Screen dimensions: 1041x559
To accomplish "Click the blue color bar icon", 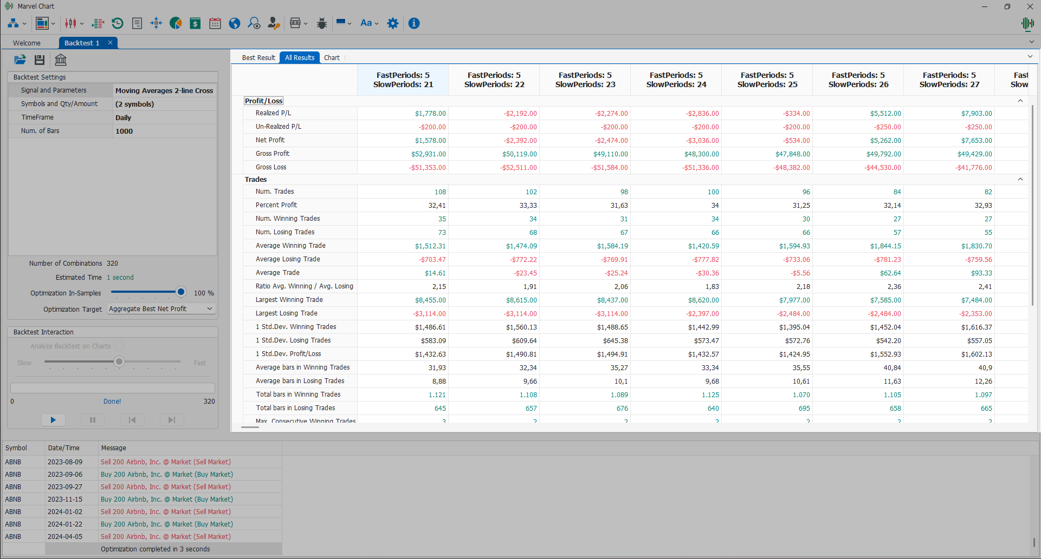I will (x=341, y=23).
